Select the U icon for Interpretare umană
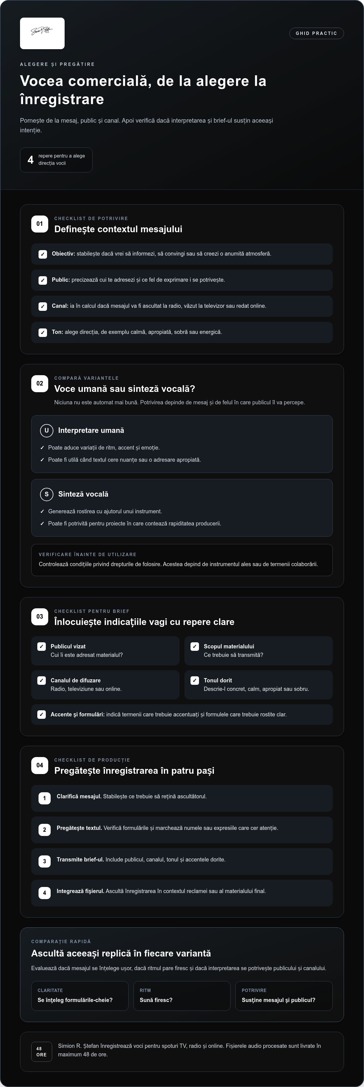The width and height of the screenshot is (364, 1087). pos(46,430)
